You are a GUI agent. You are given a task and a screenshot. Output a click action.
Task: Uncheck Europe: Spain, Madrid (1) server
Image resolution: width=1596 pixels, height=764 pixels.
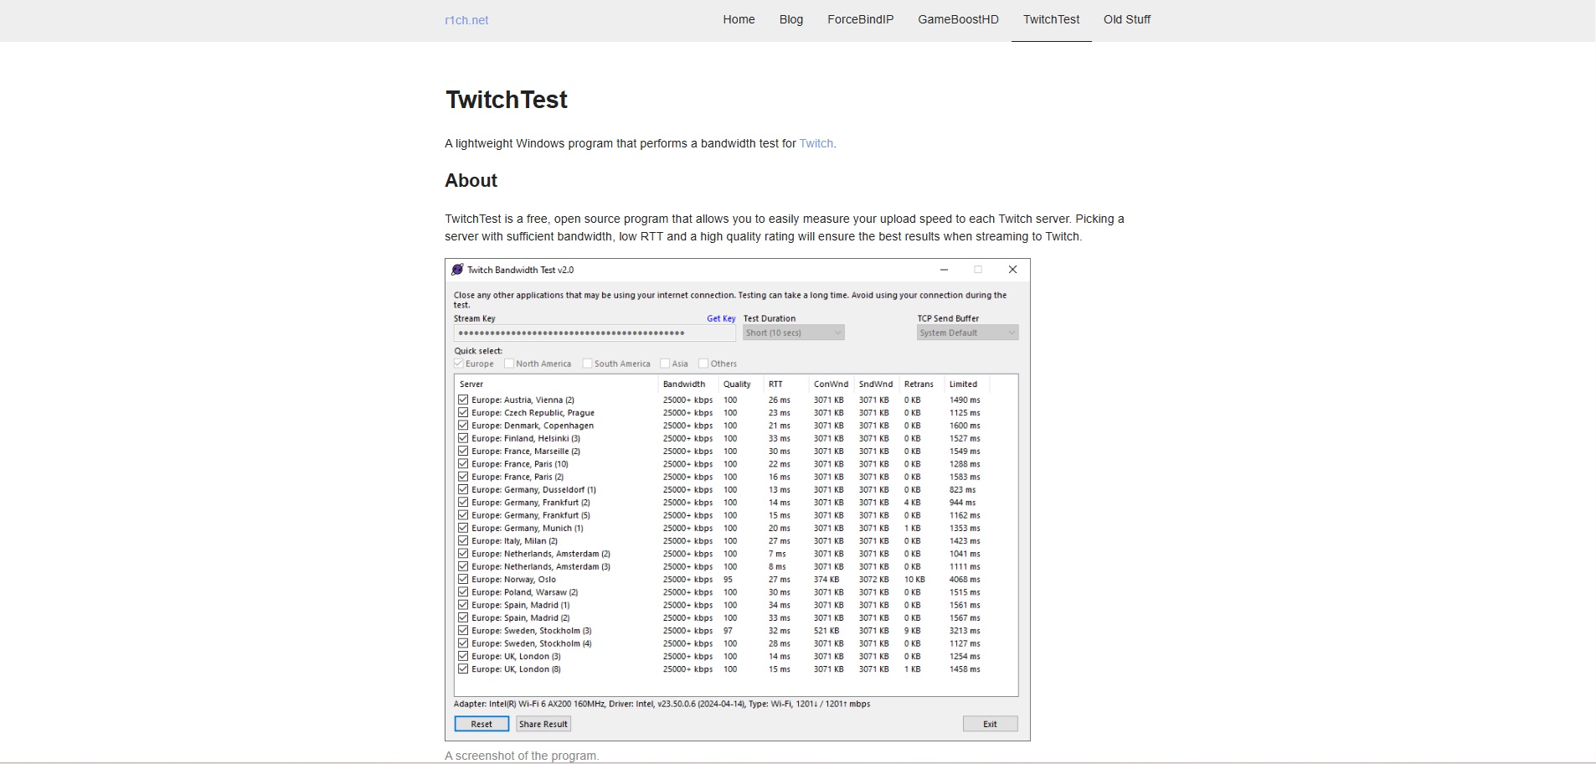click(463, 605)
